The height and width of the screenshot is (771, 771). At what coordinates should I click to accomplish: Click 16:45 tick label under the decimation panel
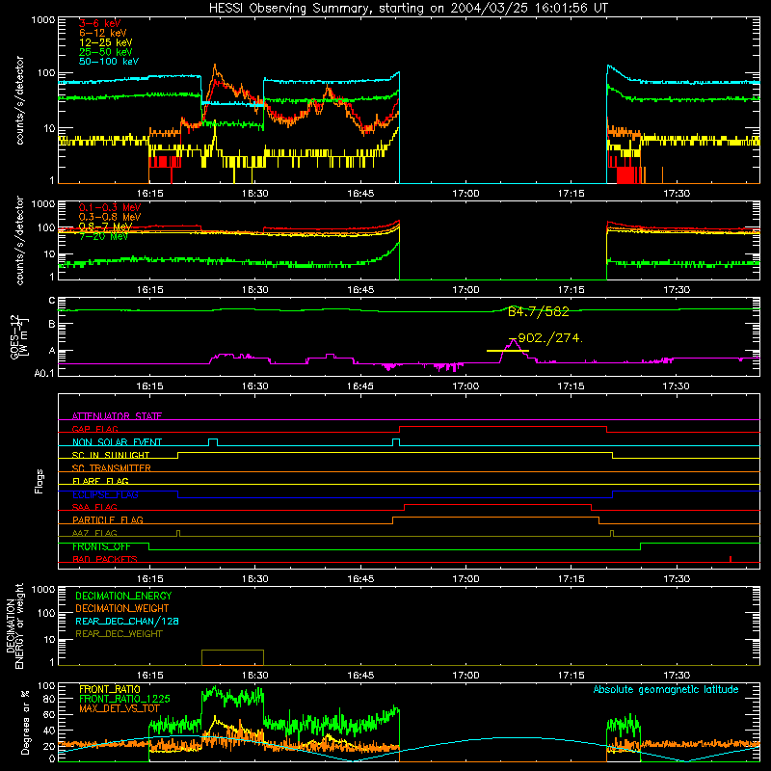click(360, 676)
